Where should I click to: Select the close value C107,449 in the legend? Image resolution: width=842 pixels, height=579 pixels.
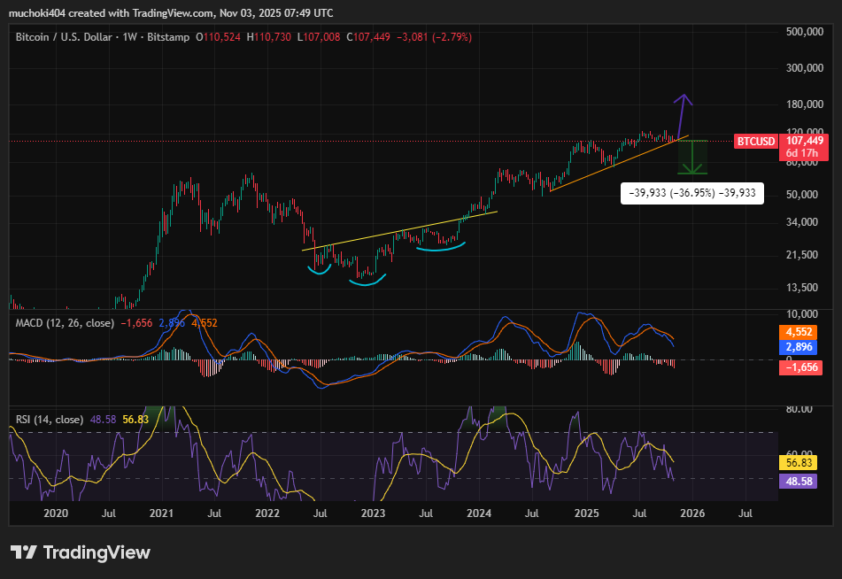368,37
